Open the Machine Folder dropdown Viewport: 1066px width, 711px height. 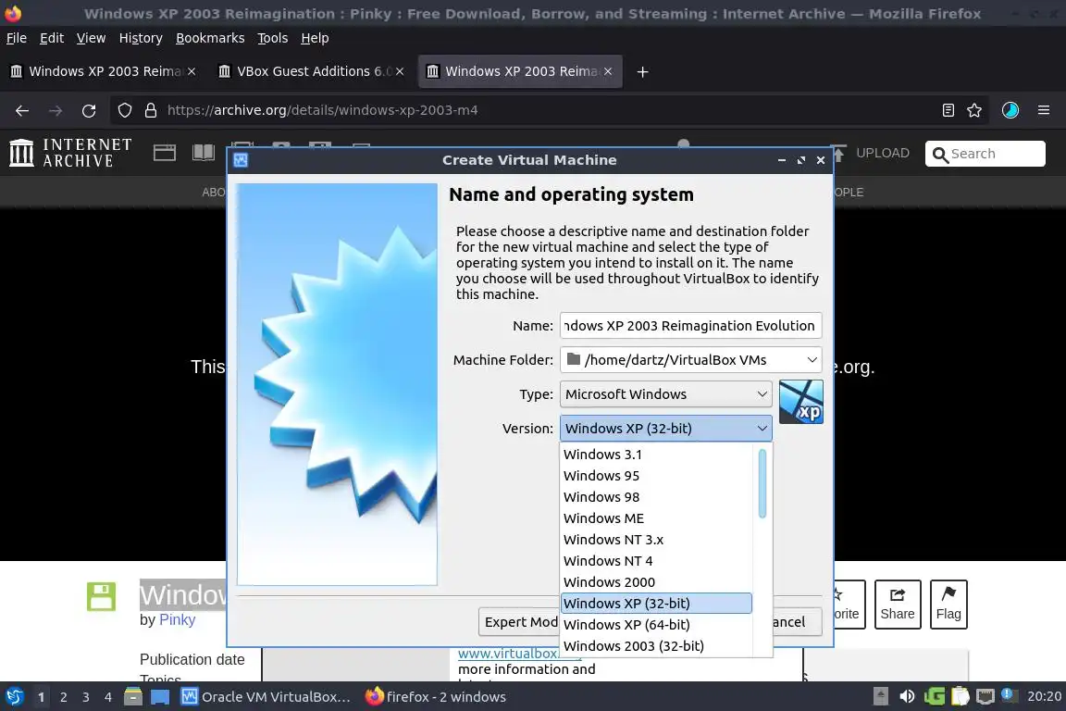[x=690, y=360]
